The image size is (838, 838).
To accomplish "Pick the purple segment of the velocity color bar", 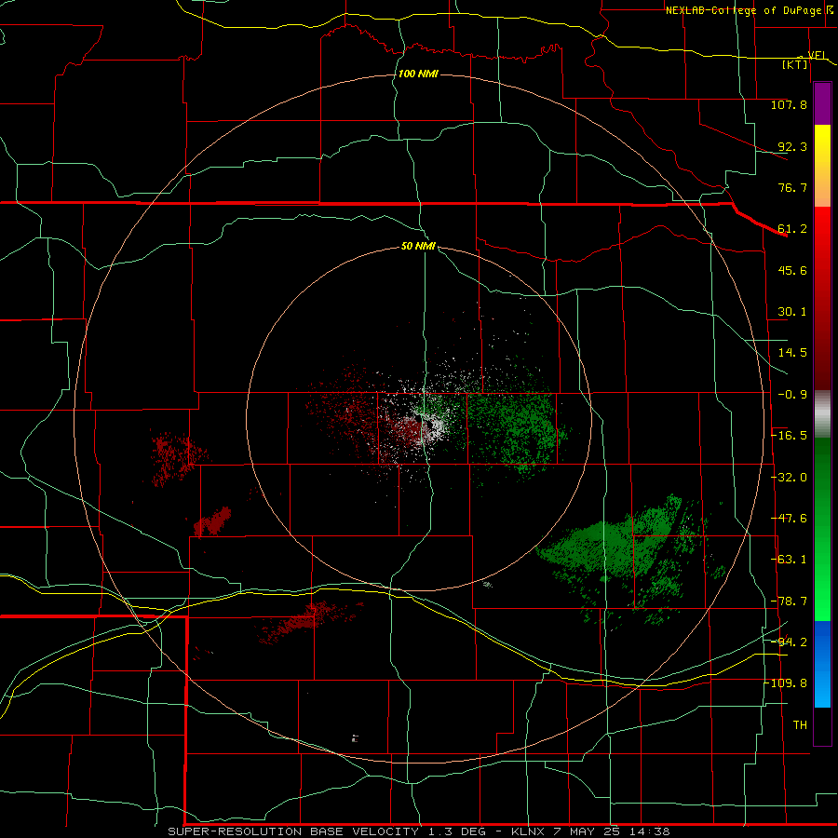I will click(822, 104).
